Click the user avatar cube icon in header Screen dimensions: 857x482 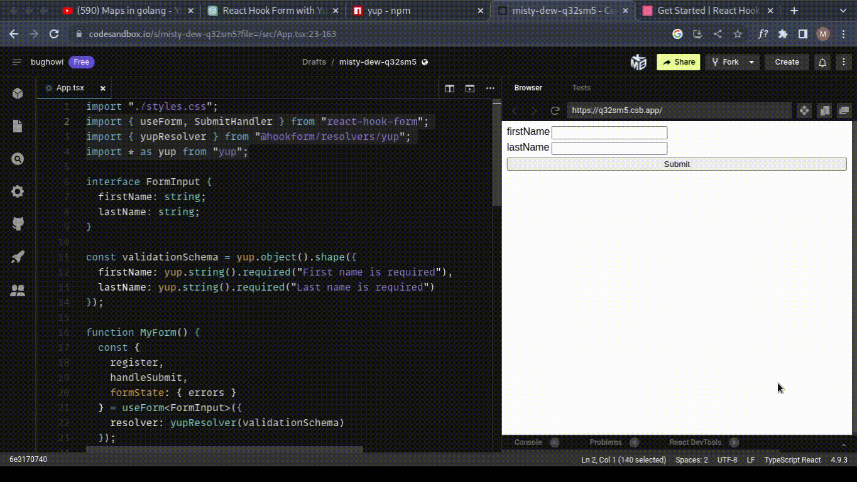[x=638, y=62]
